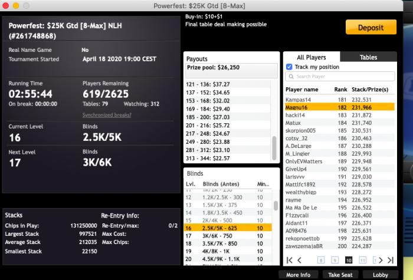413x280 pixels.
Task: Select player wealthybigp row
Action: click(x=340, y=192)
